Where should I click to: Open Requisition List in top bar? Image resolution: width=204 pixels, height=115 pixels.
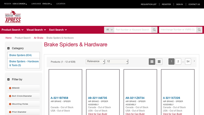pyautogui.click(x=149, y=4)
